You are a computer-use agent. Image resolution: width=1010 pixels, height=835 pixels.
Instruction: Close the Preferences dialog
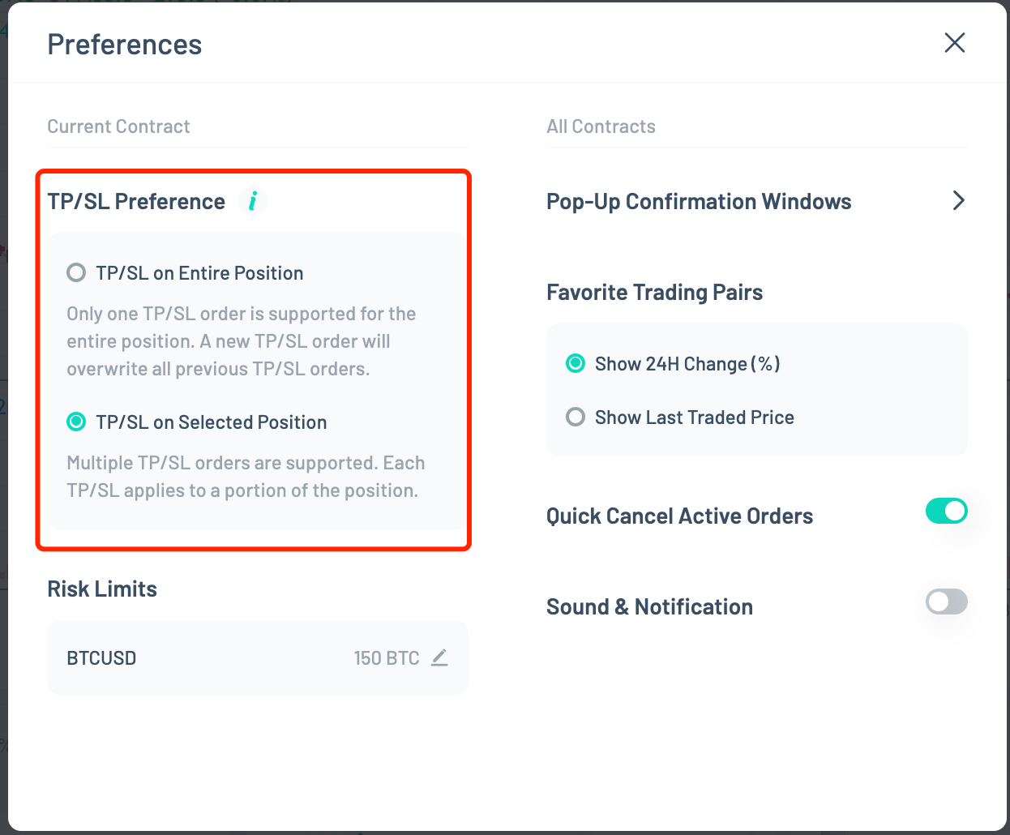[x=955, y=43]
